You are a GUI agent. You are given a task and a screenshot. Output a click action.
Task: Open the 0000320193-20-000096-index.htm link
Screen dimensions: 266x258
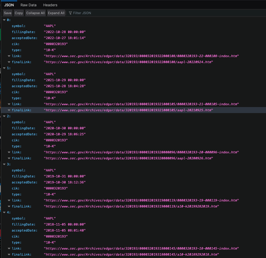coord(141,152)
